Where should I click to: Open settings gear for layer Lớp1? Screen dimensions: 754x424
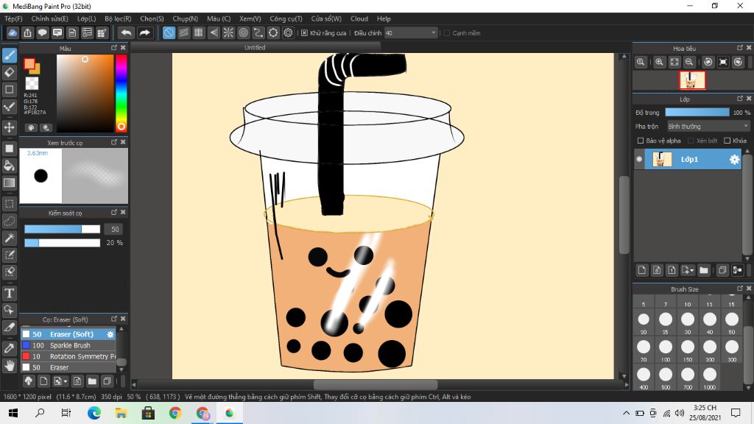click(734, 160)
